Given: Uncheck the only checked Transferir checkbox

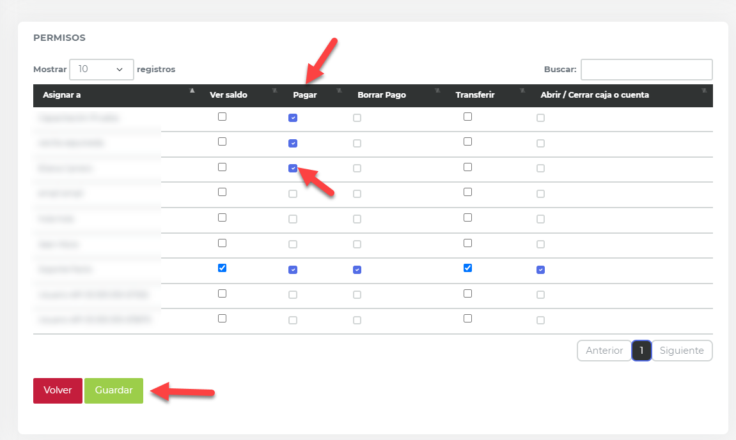Looking at the screenshot, I should tap(467, 268).
